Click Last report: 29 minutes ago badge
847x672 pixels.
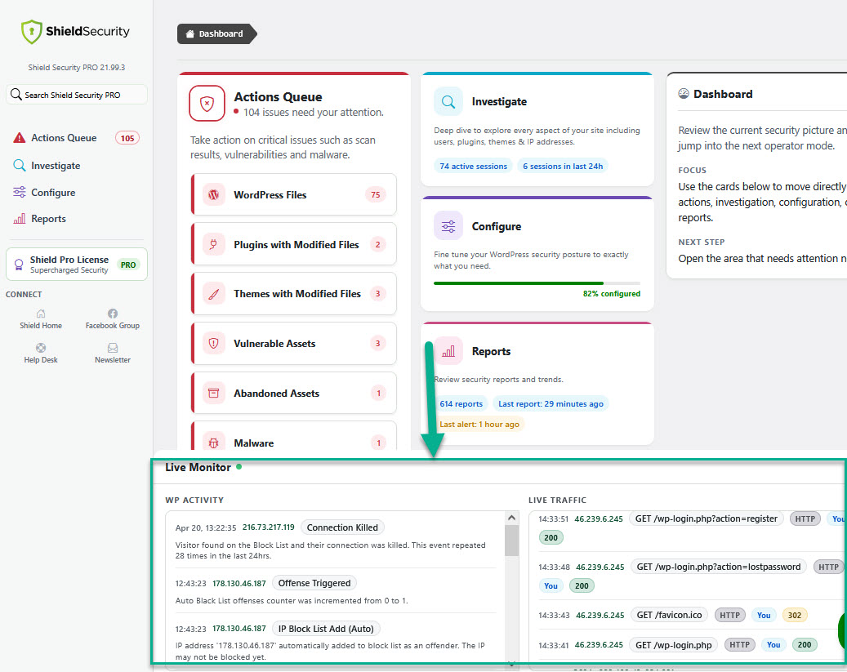tap(551, 403)
